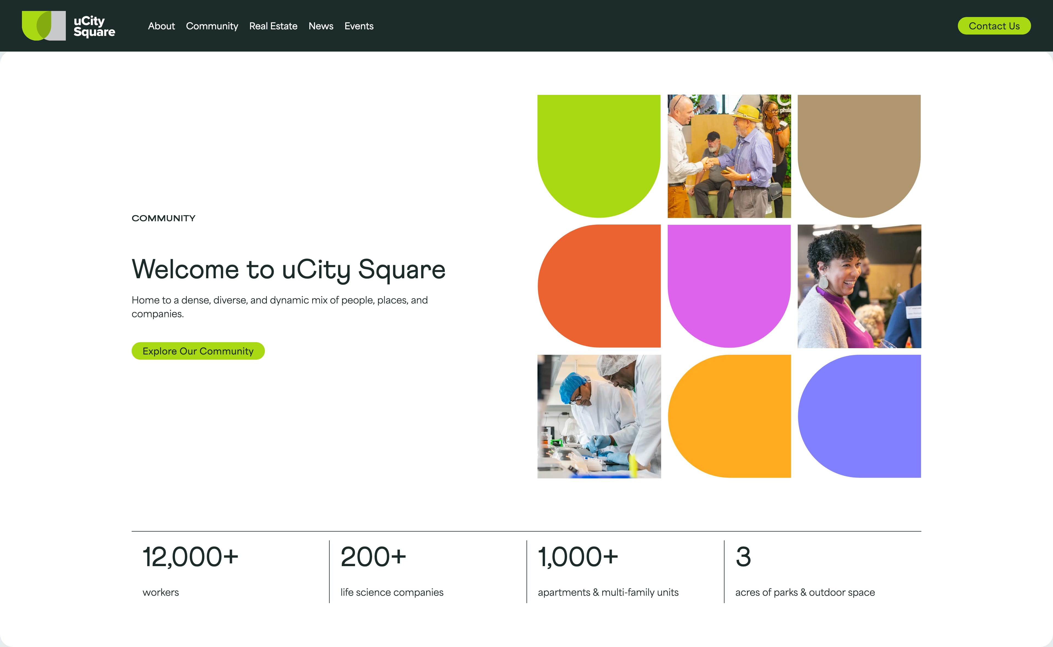Open the About menu item
Screen dimensions: 1053x647
point(161,26)
